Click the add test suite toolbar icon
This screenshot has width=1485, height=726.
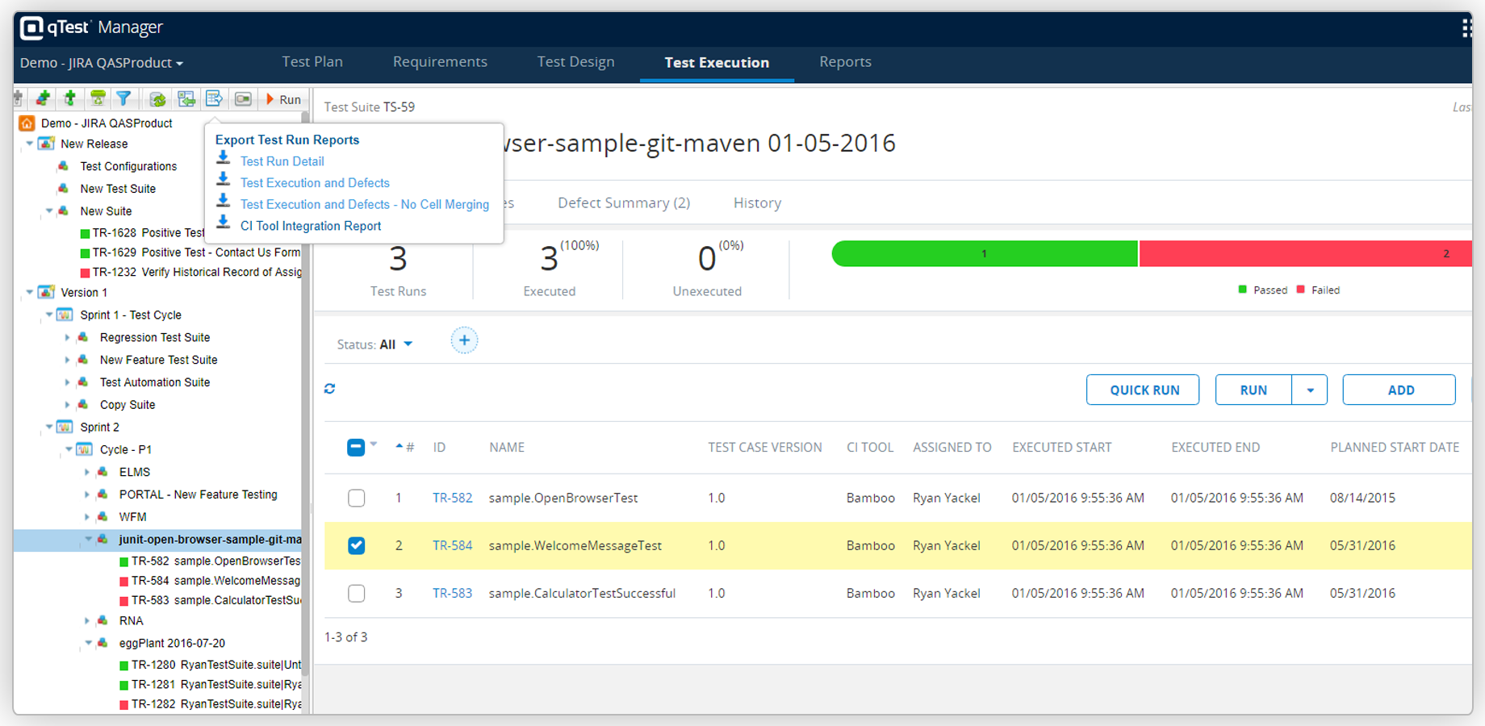[44, 99]
